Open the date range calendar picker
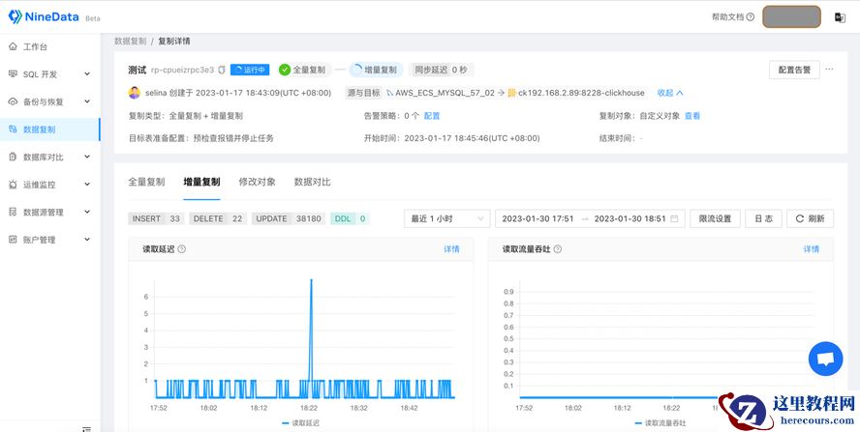 coord(674,218)
